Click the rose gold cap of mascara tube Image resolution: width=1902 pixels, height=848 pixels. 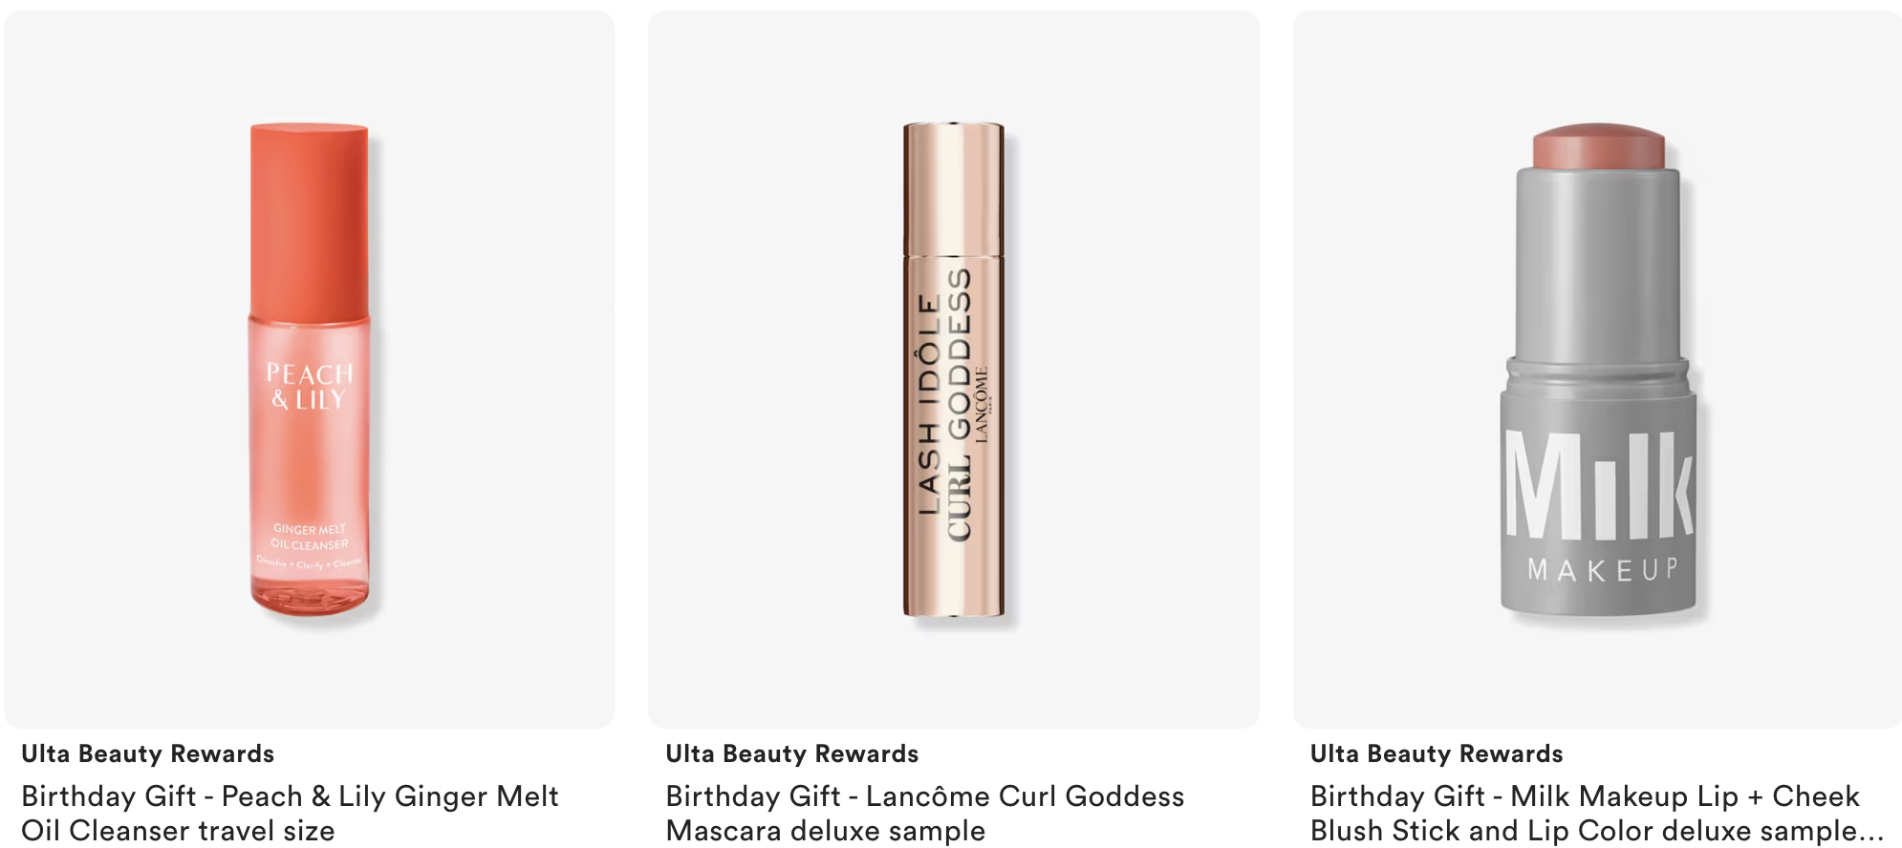click(954, 189)
